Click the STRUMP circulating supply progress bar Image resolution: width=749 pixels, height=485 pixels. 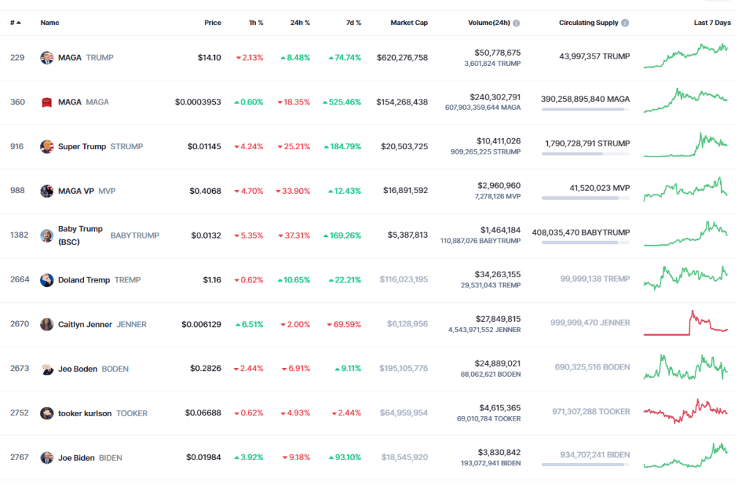(586, 154)
